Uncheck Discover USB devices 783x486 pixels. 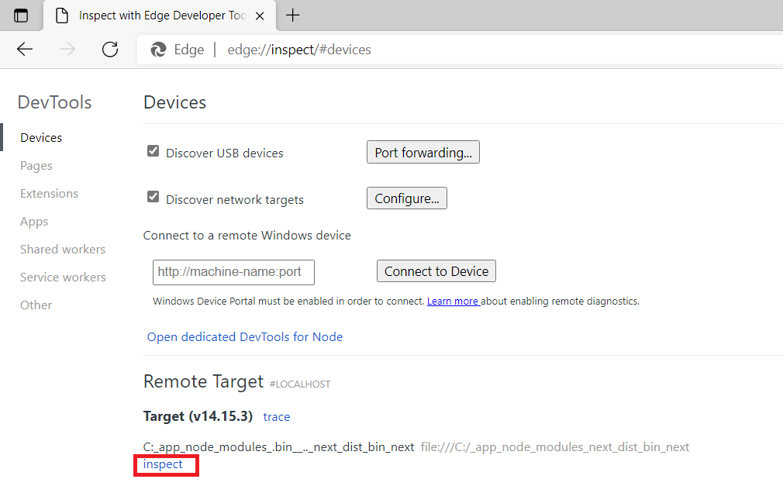click(x=153, y=151)
